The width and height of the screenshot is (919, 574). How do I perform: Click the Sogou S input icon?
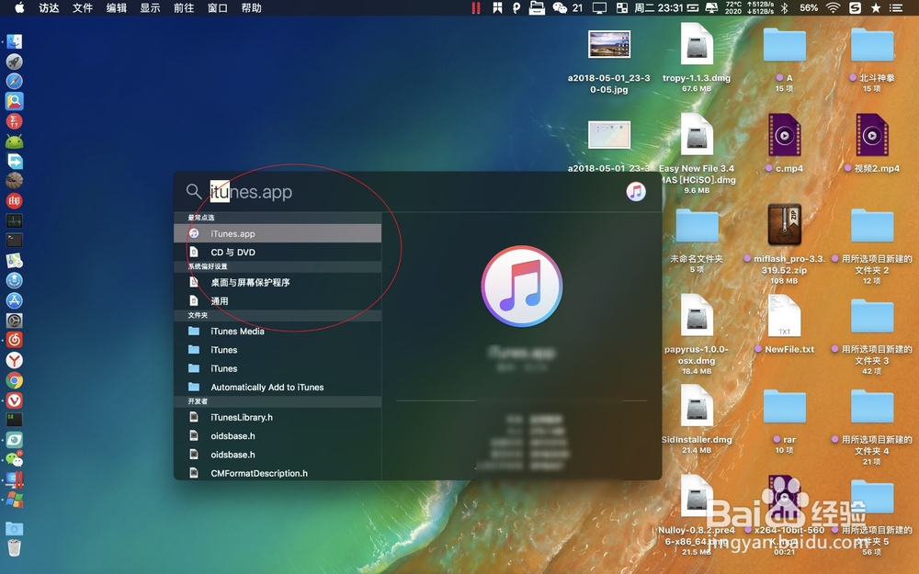(x=855, y=7)
